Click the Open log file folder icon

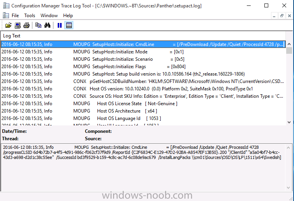pos(8,25)
